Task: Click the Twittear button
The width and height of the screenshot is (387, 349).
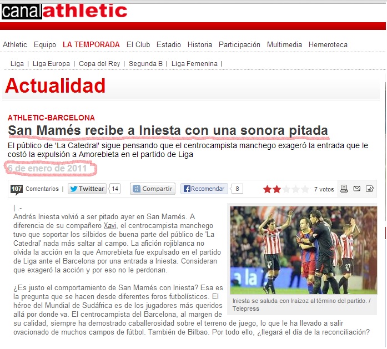Action: click(x=87, y=189)
